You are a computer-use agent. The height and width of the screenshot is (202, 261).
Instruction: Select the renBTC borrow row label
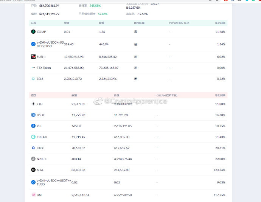coord(42,159)
